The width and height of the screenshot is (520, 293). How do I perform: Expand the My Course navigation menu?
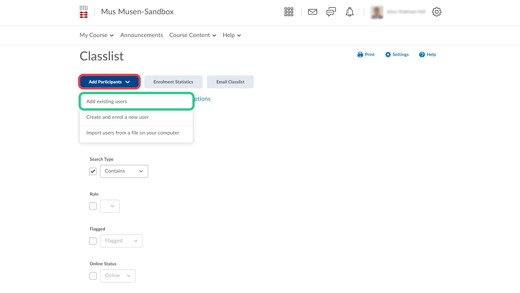(x=96, y=35)
